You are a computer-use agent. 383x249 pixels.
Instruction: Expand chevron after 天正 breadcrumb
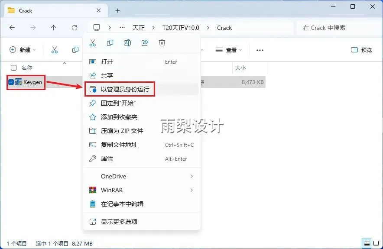(153, 28)
